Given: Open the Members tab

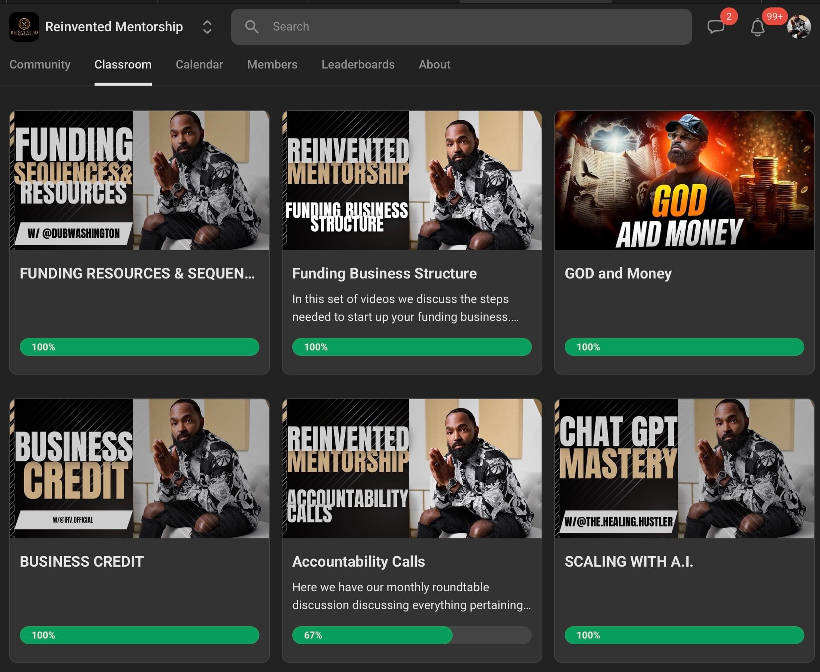Looking at the screenshot, I should [x=272, y=64].
